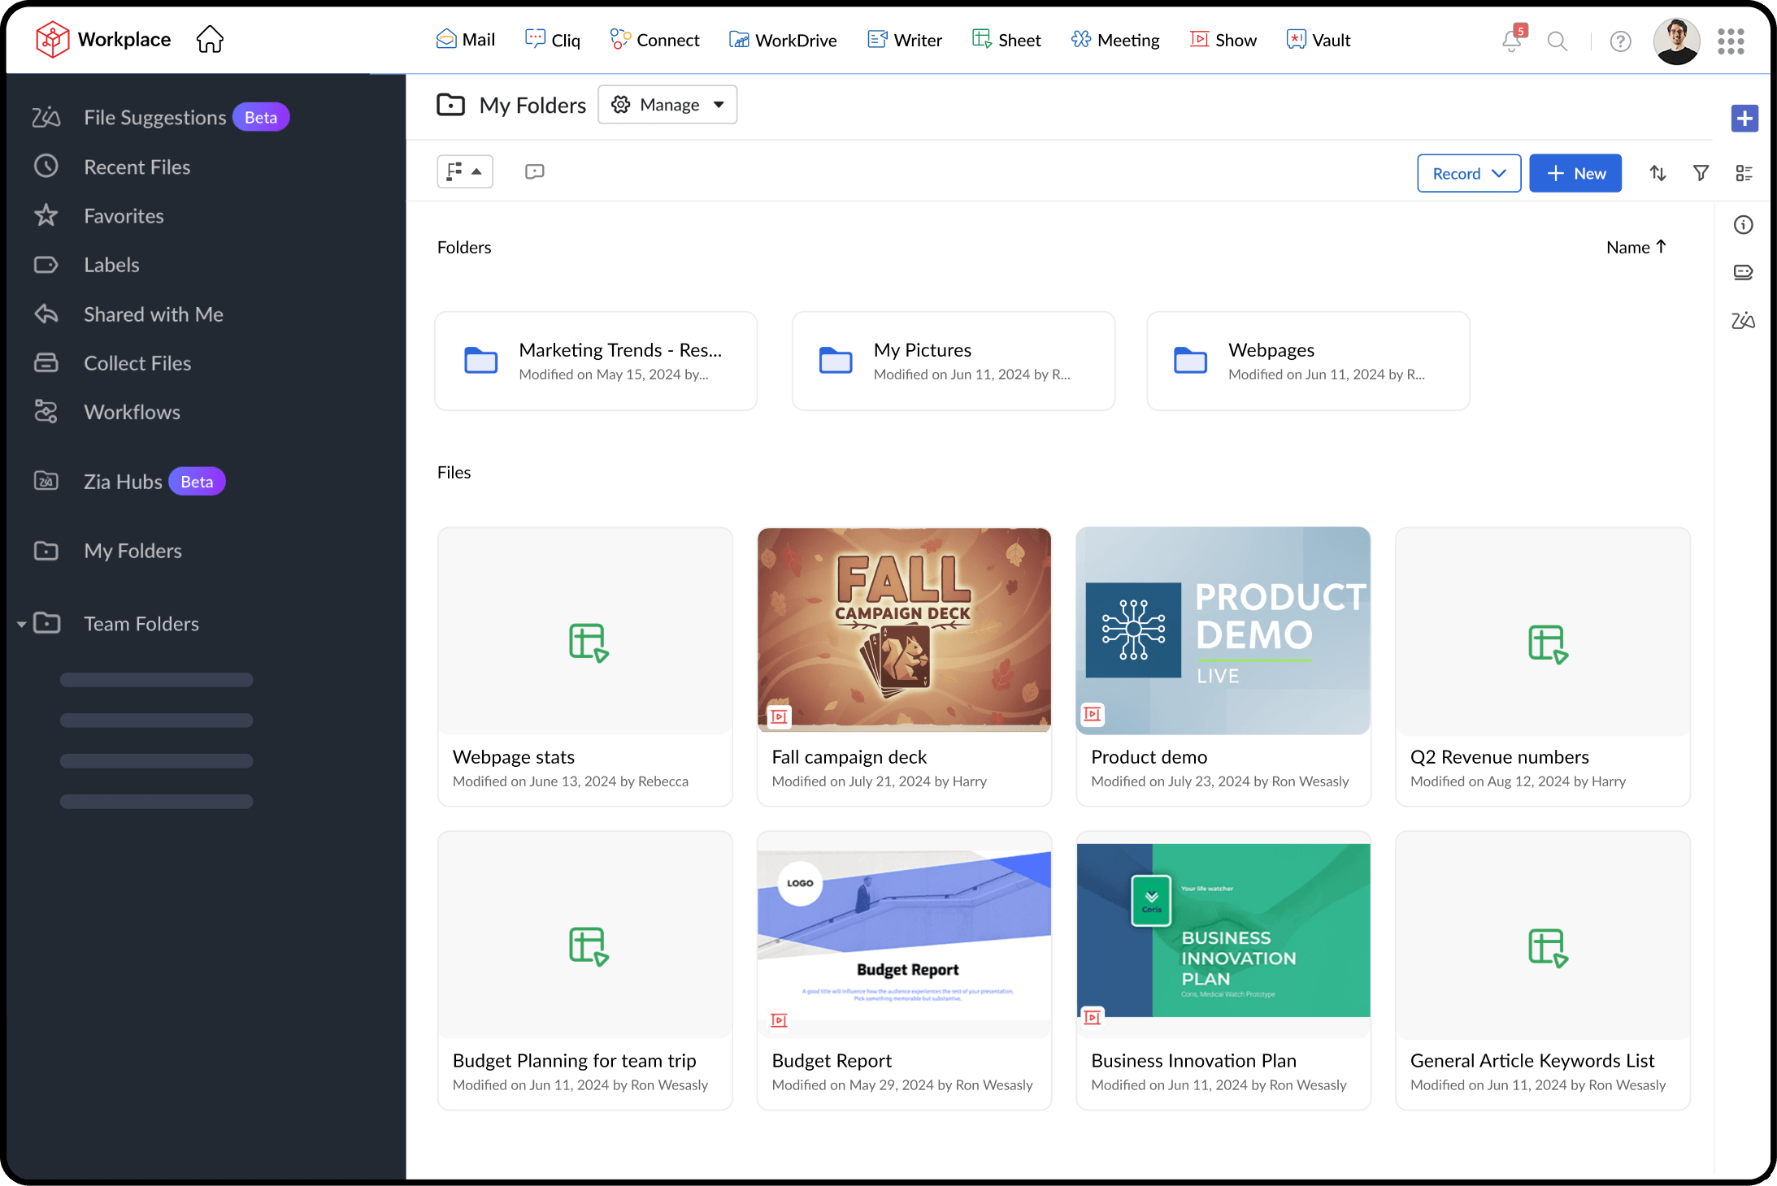Image resolution: width=1777 pixels, height=1186 pixels.
Task: Open the labels panel icon on the right rail
Action: (1743, 272)
